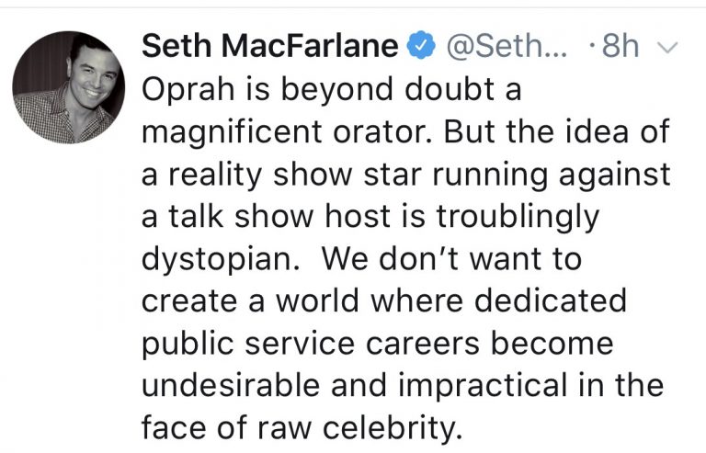706x453 pixels.
Task: Click the phrase "magnificent orator"
Action: (x=277, y=130)
